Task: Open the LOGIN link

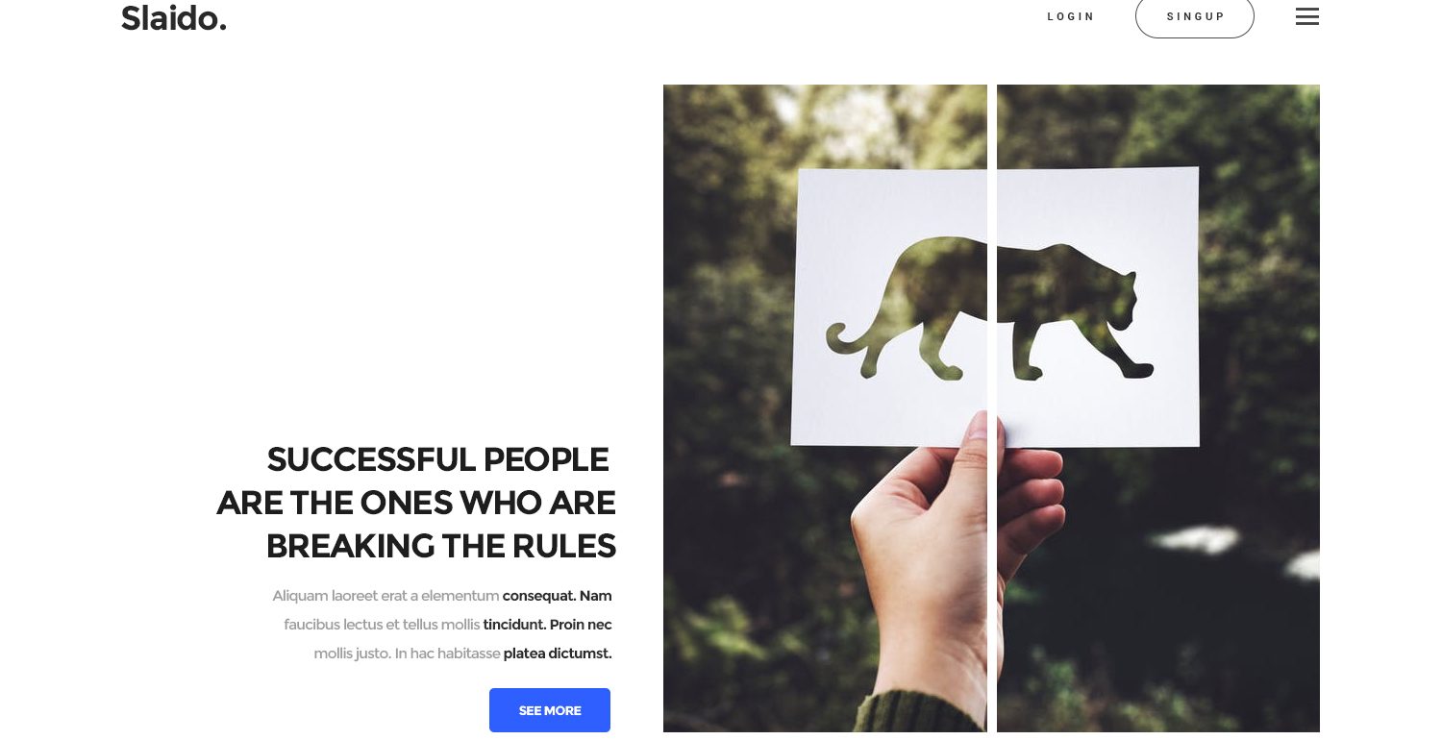Action: pyautogui.click(x=1071, y=16)
